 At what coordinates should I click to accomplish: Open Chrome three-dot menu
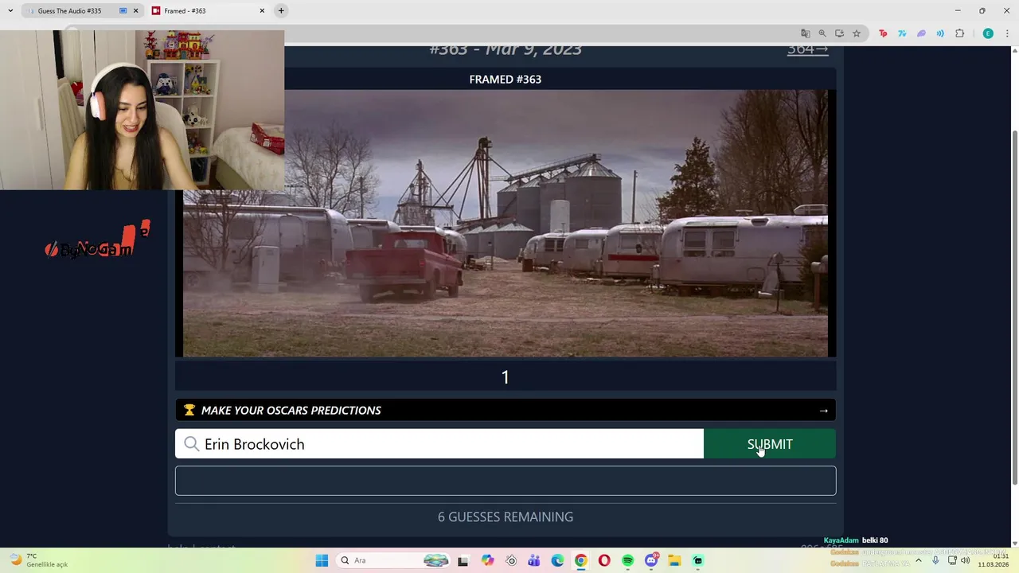1007,33
